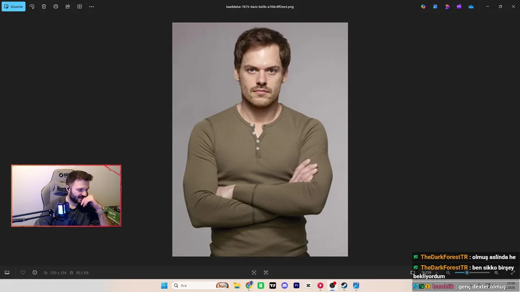Open File Explorer from taskbar
The width and height of the screenshot is (520, 292).
237,286
